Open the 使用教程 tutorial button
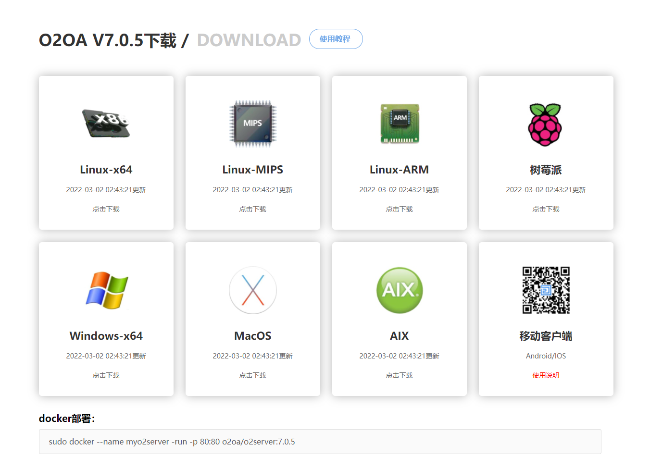 coord(336,39)
